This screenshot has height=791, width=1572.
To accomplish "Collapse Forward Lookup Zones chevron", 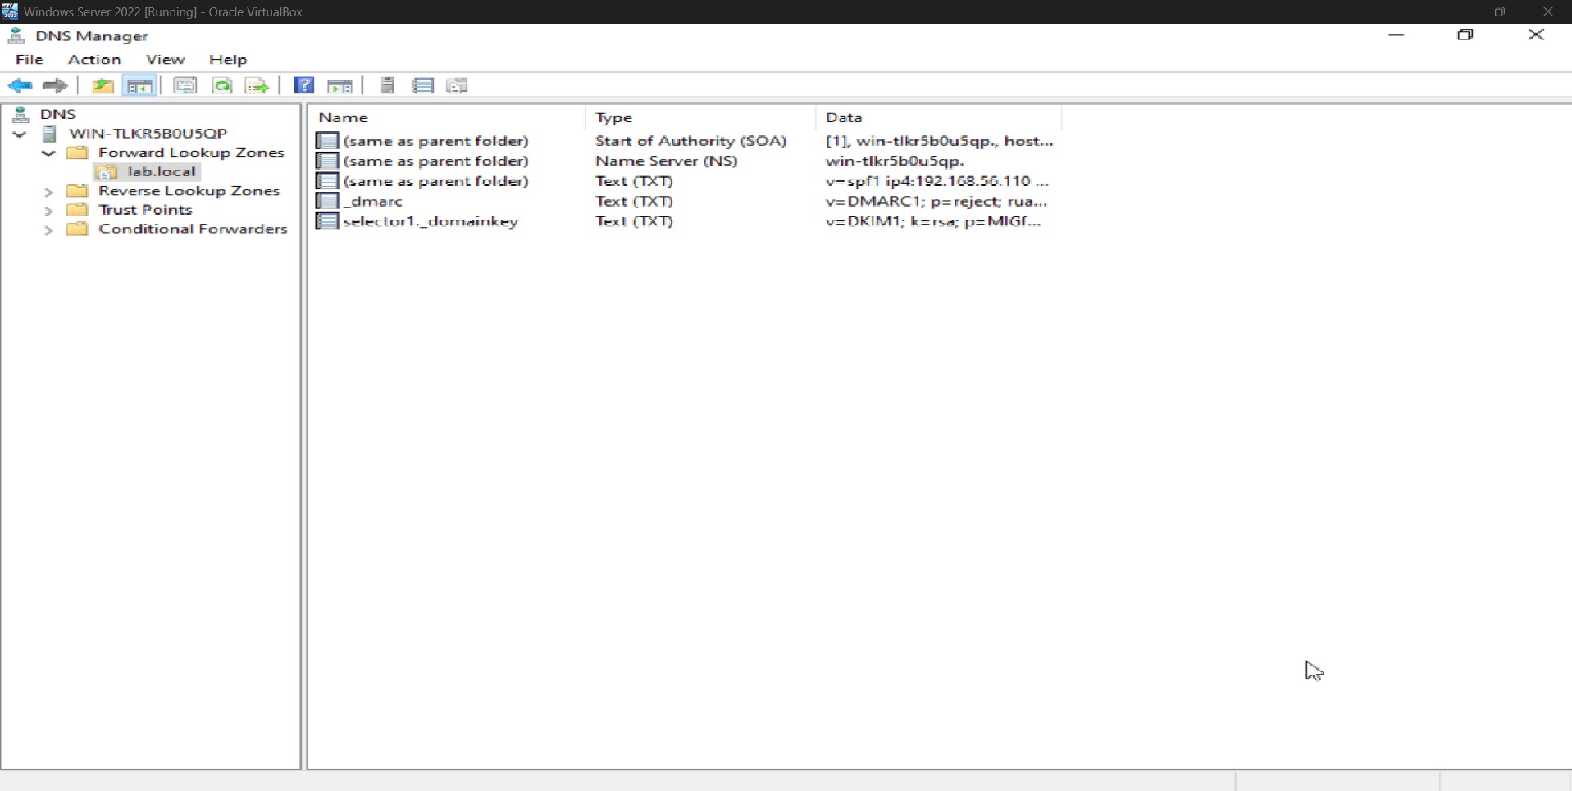I will (48, 153).
